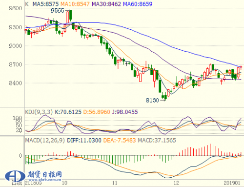Click the 201901 date label on axis
Image resolution: width=244 pixels, height=187 pixels.
[x=232, y=183]
